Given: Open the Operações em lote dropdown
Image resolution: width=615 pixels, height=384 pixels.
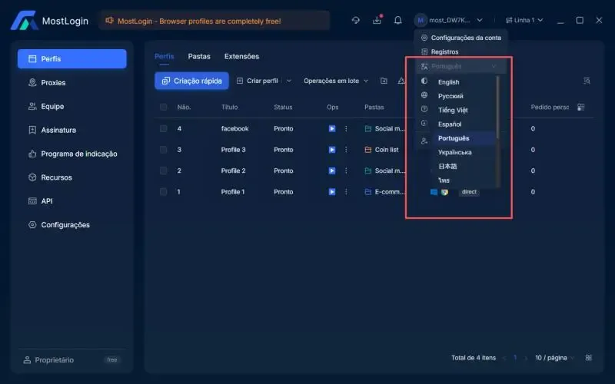Looking at the screenshot, I should click(x=336, y=81).
